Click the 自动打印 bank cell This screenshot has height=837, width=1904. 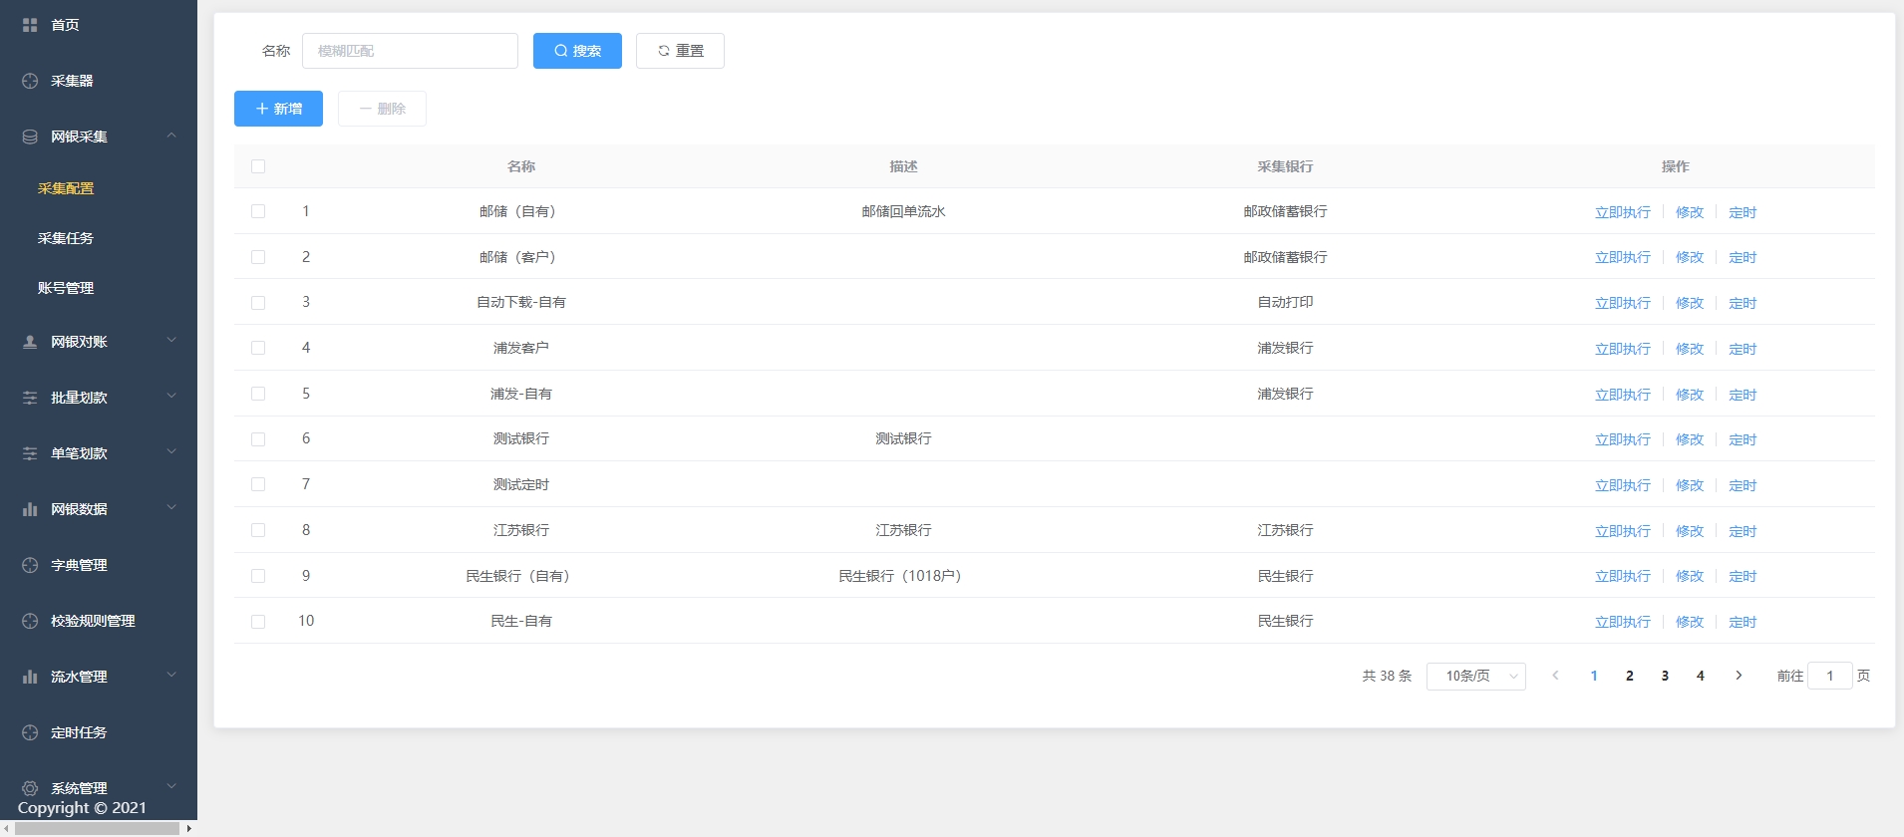pos(1285,302)
